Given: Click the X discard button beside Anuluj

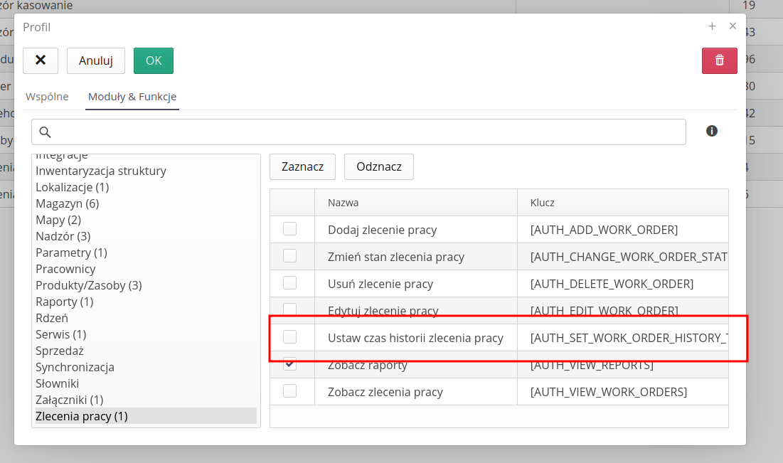Looking at the screenshot, I should click(x=41, y=60).
